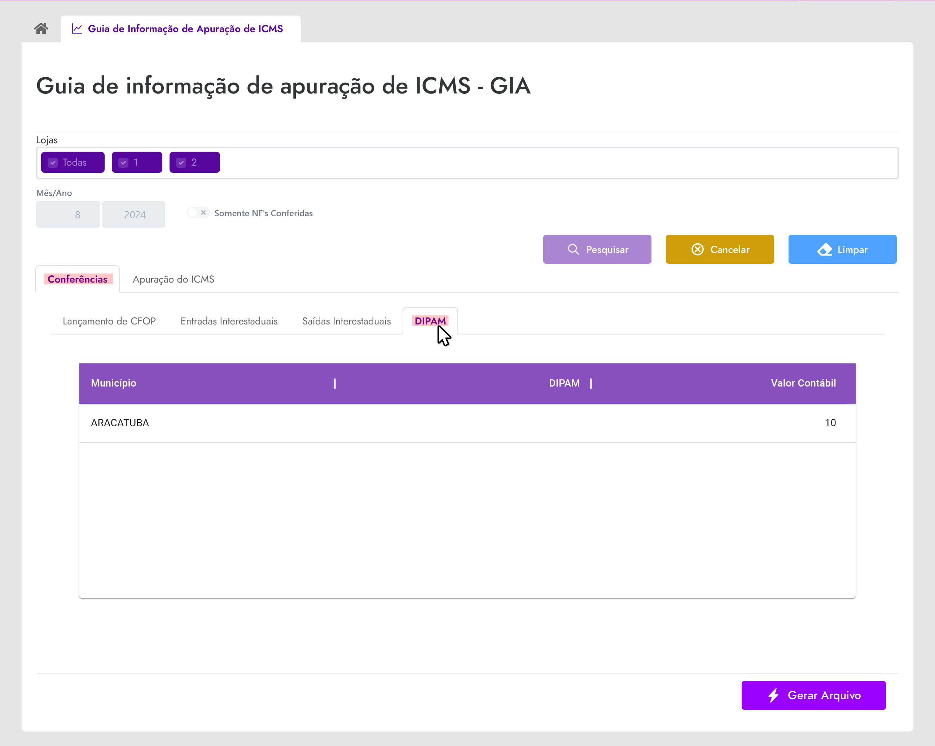Click the year 2024 input field
Viewport: 935px width, 746px height.
133,214
